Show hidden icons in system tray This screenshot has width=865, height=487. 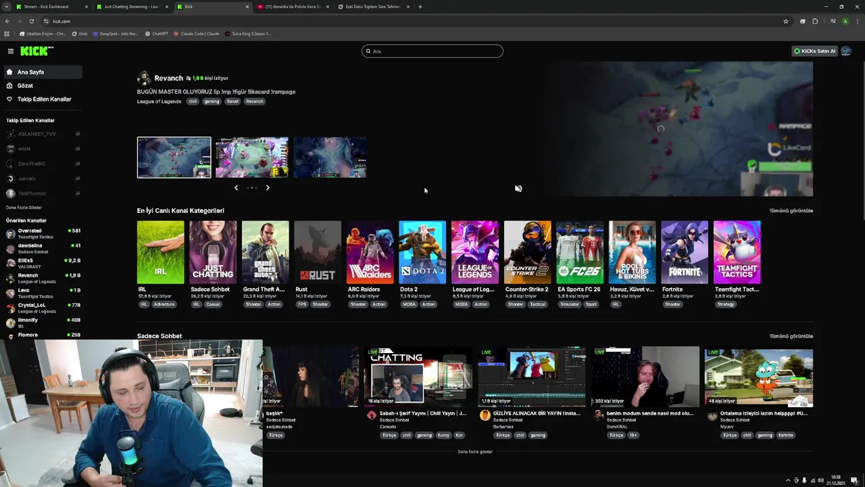coord(788,480)
